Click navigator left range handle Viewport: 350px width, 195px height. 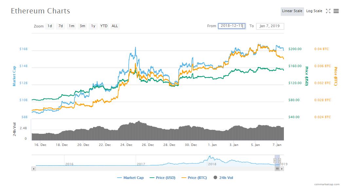275,161
